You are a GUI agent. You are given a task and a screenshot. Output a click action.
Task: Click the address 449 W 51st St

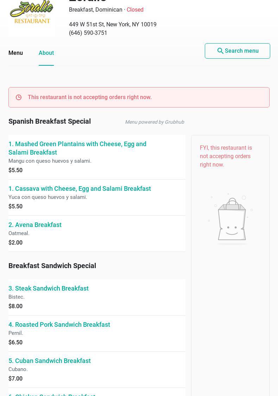point(113,24)
